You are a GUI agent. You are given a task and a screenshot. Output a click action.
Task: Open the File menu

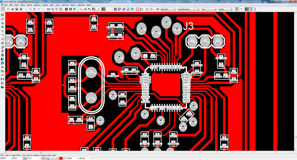(6, 5)
